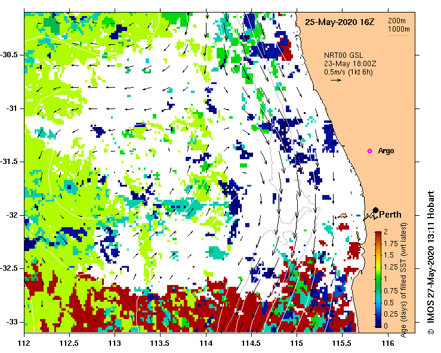Click longitude axis label '112'
Viewport: 441px width, 353px height.
24,343
